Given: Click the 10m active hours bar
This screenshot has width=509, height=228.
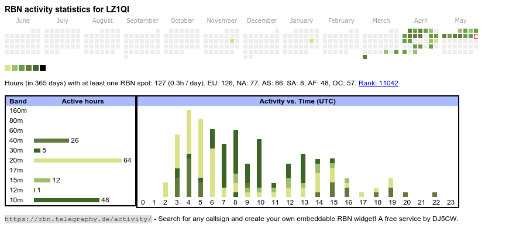Looking at the screenshot, I should pos(67,200).
